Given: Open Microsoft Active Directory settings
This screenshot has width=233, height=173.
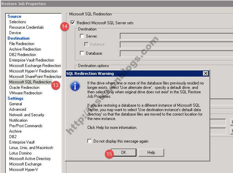Looking at the screenshot, I should [x=30, y=159].
